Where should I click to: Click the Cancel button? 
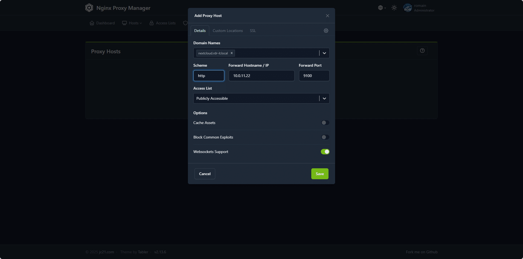[205, 174]
